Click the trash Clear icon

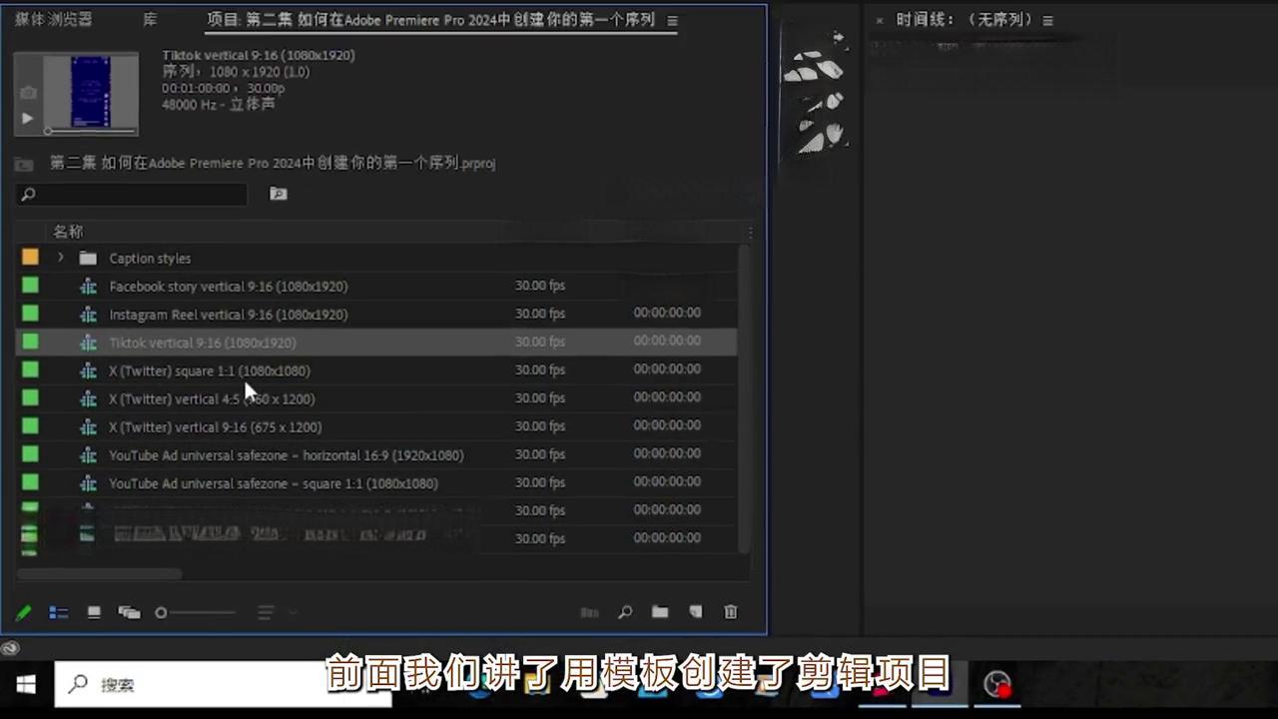(731, 612)
